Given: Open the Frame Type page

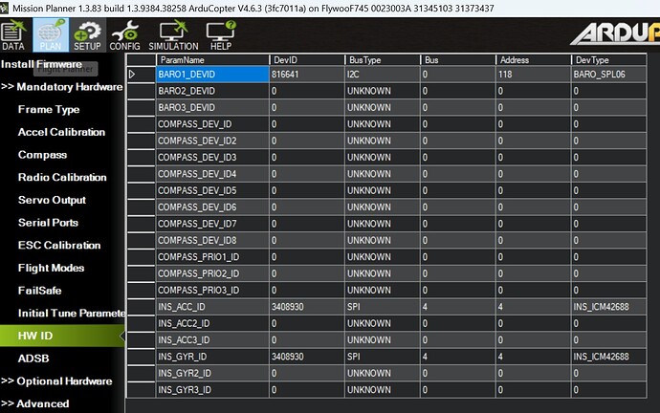Looking at the screenshot, I should pos(49,110).
